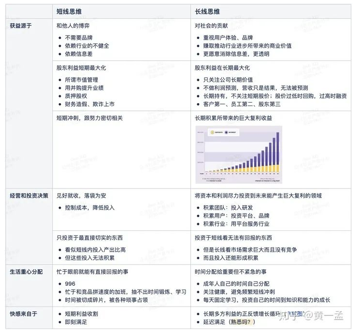Click the '短线思维' column header
Viewport: 360px width, 334px height.
[x=69, y=12]
